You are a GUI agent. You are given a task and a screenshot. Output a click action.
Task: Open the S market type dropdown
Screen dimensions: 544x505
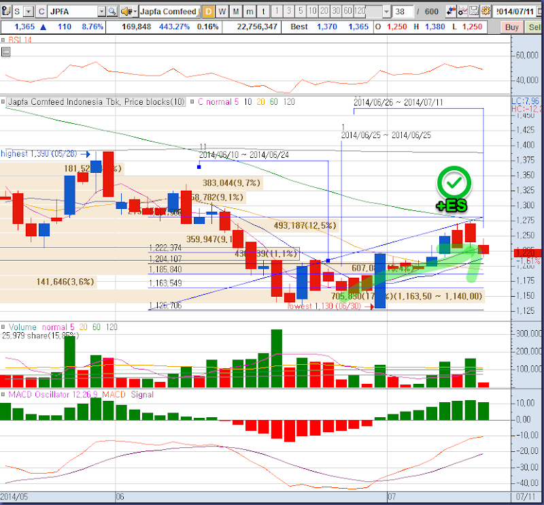pyautogui.click(x=29, y=12)
